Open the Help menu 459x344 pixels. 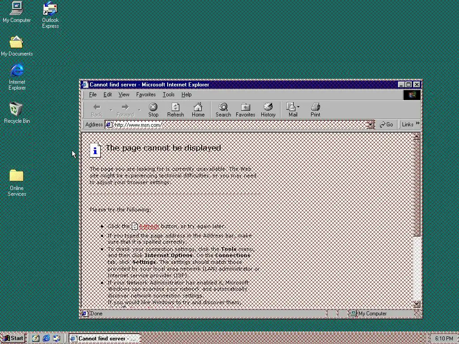186,95
